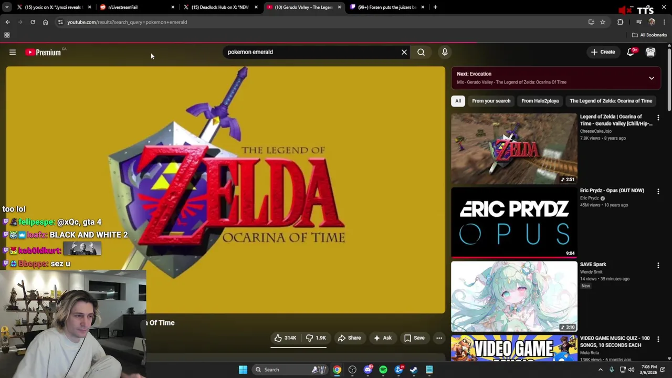Click the Create button

[x=603, y=52]
